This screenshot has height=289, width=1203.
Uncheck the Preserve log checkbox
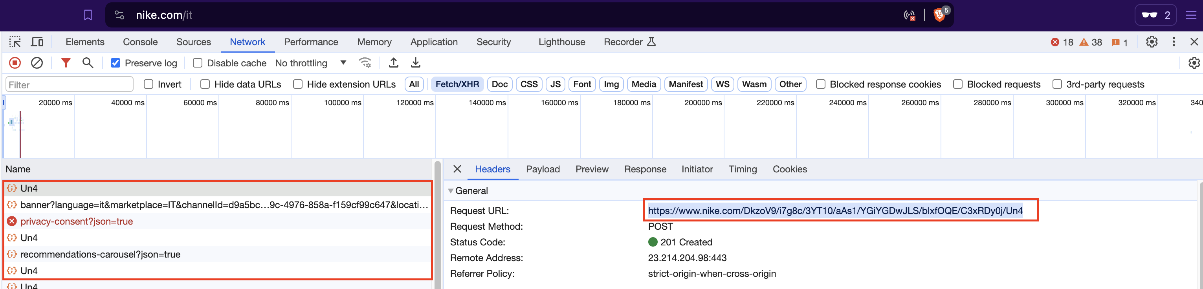coord(116,63)
